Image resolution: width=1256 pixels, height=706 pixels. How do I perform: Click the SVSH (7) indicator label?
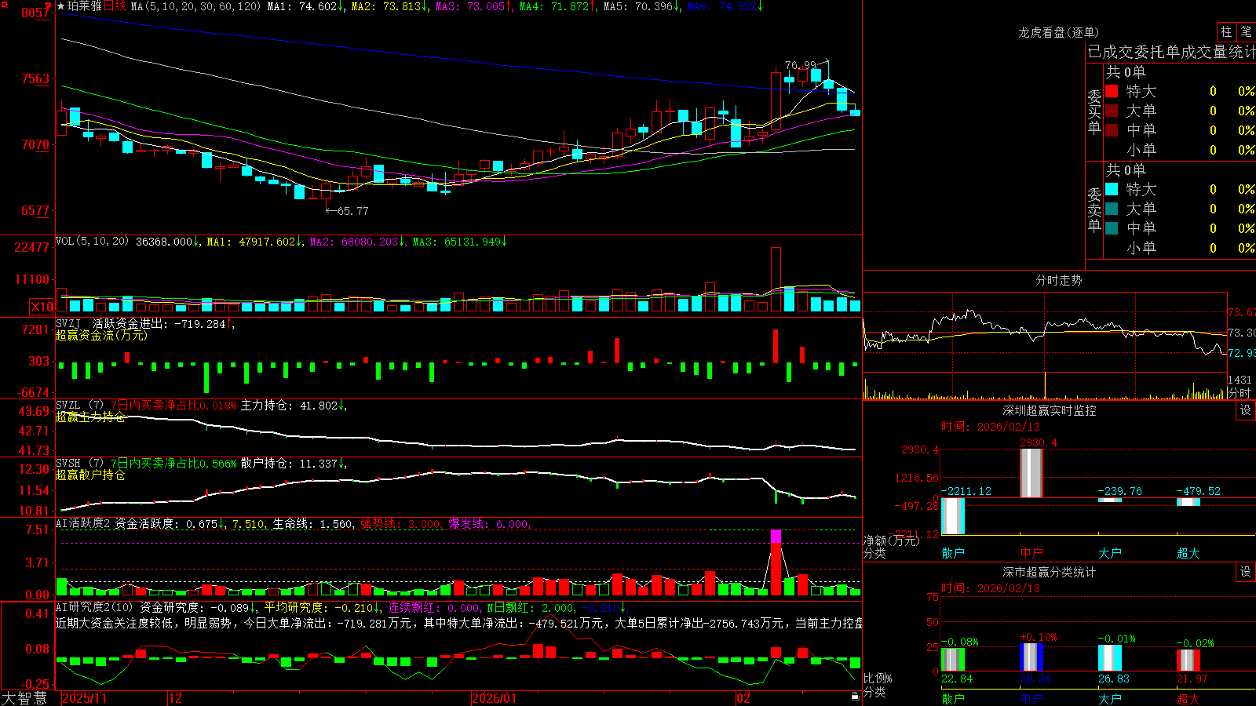point(80,464)
